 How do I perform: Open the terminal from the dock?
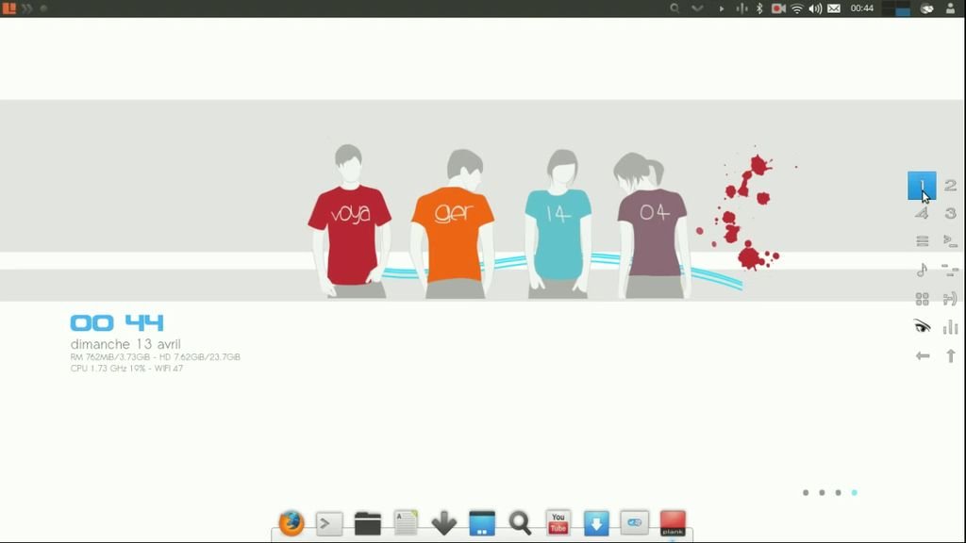click(329, 523)
